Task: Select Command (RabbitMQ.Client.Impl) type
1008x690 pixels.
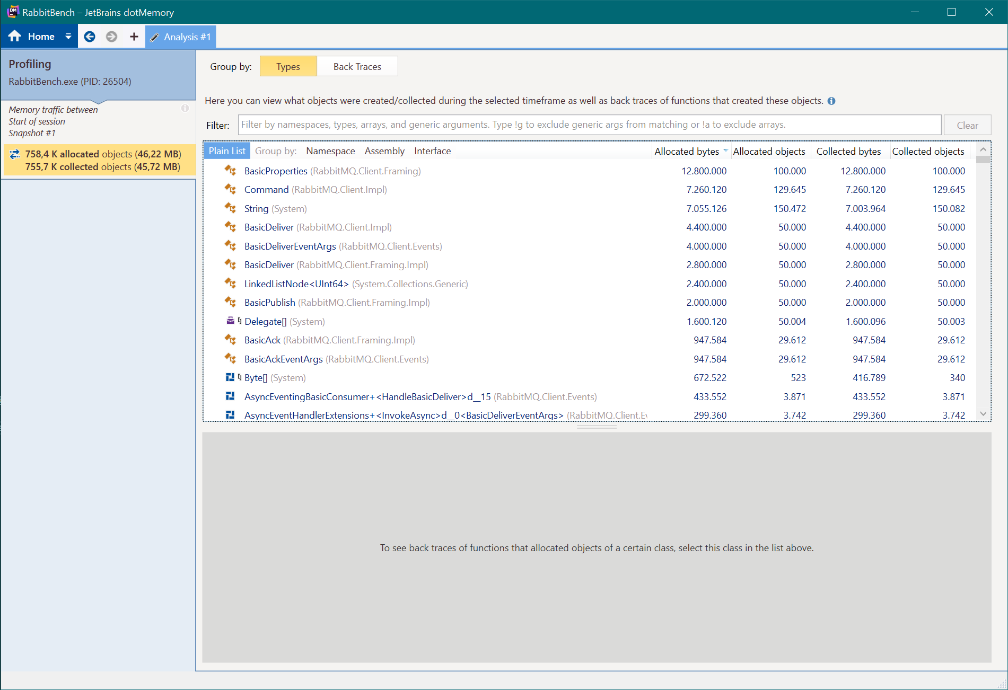Action: [x=315, y=189]
